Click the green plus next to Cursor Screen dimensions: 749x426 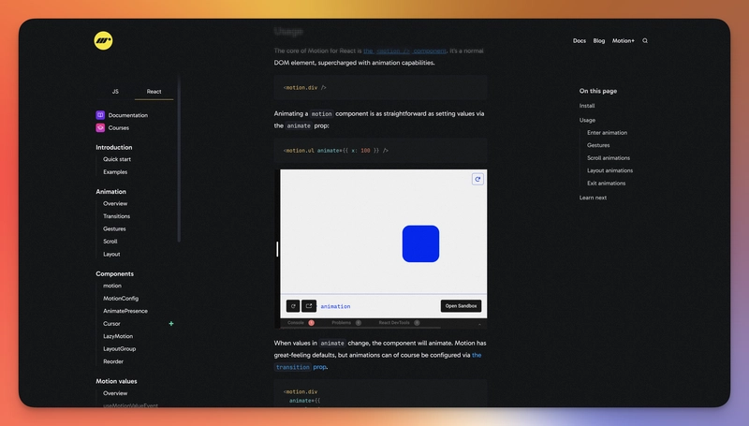click(171, 323)
